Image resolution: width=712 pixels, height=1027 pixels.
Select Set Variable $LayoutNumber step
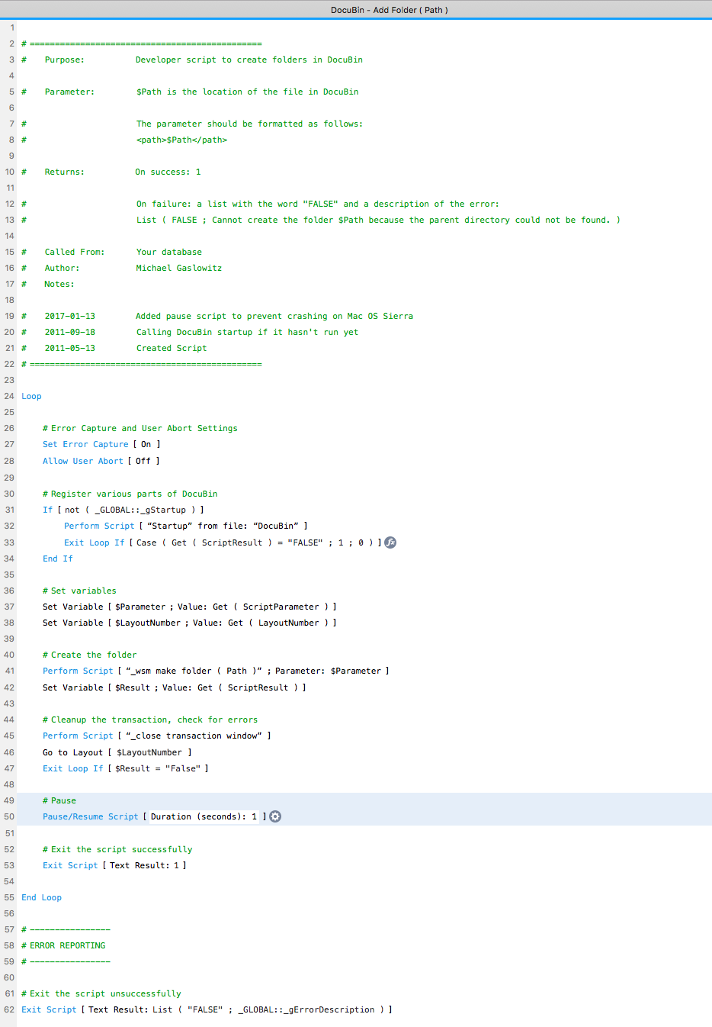[x=189, y=623]
